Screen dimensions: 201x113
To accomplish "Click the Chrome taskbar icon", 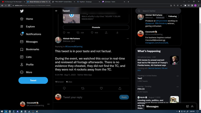I will click(6, 111).
